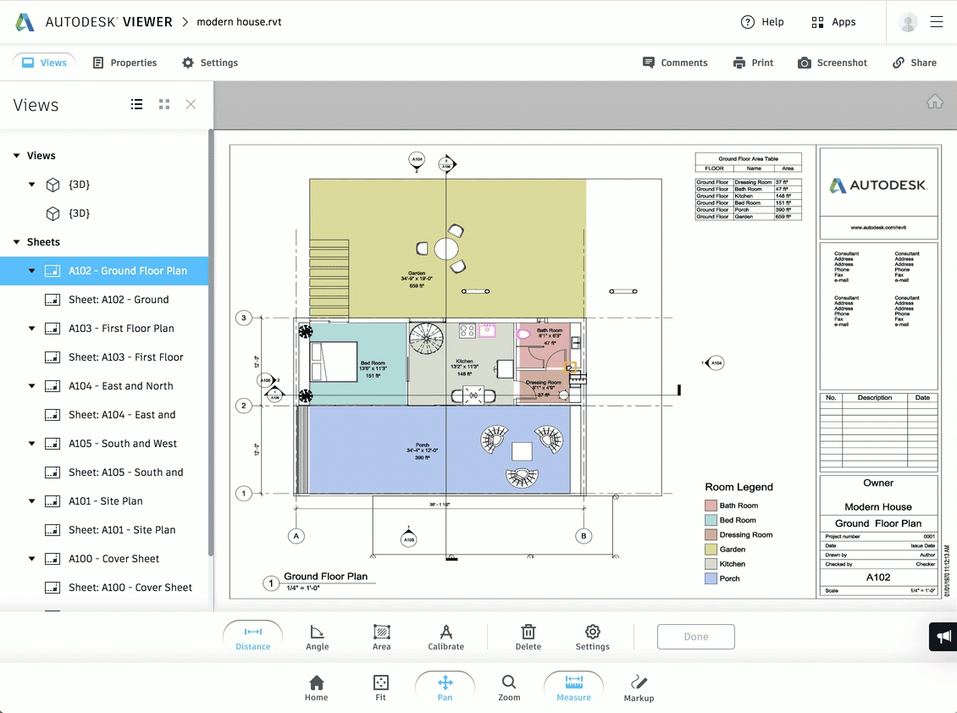The height and width of the screenshot is (713, 957).
Task: Disable the active Measure mode
Action: (x=573, y=688)
